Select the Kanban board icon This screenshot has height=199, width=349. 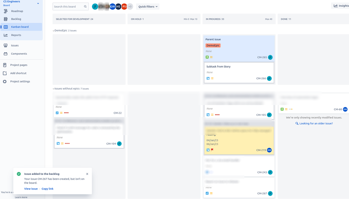pyautogui.click(x=6, y=27)
